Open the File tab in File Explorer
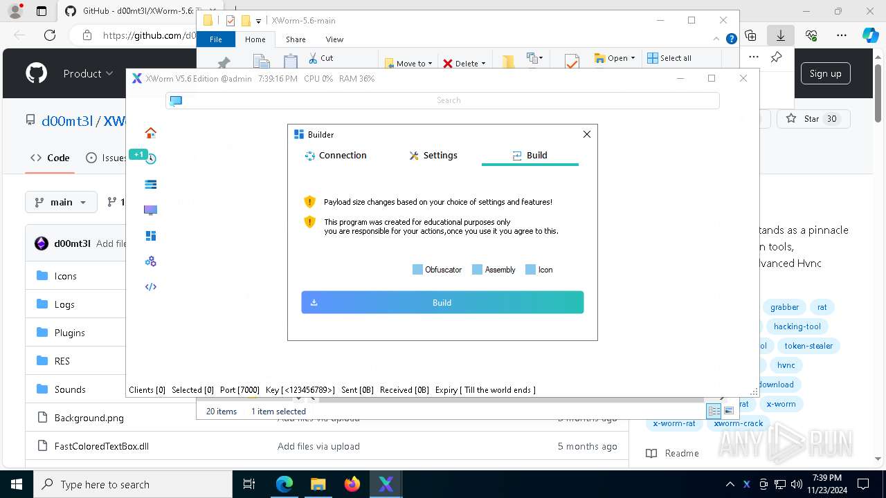 [216, 39]
